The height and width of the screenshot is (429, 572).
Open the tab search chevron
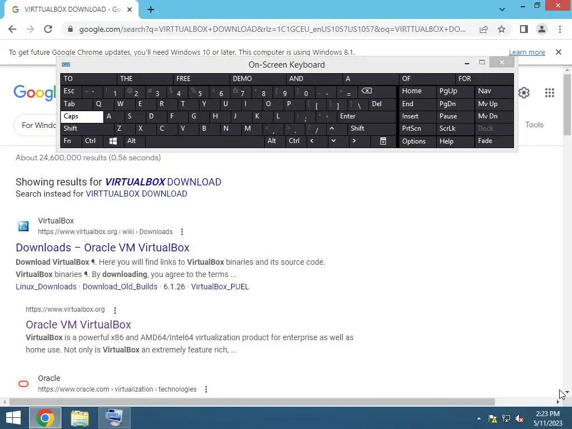point(502,9)
